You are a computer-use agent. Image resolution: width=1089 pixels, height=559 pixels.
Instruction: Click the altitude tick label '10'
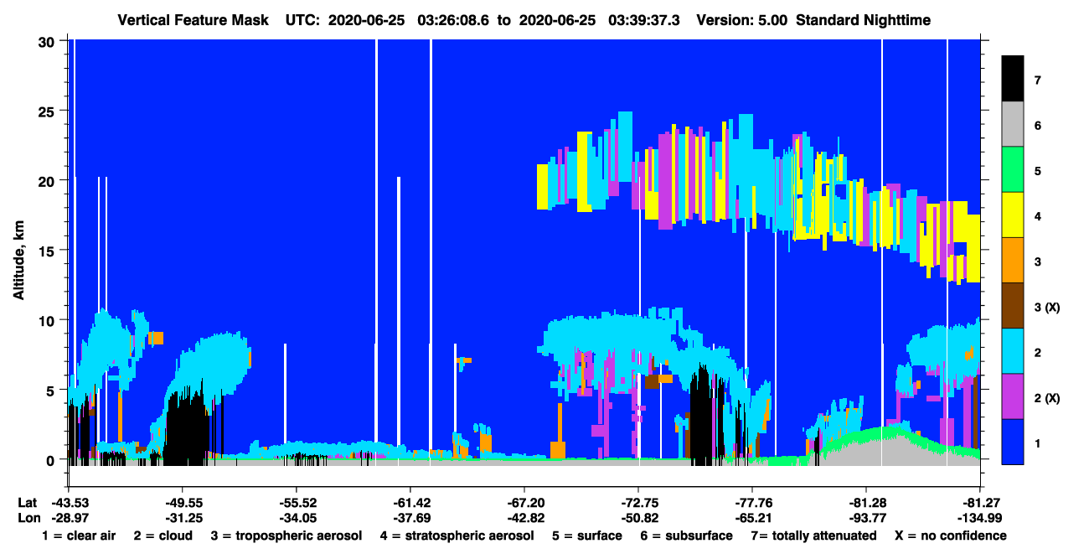click(x=49, y=320)
